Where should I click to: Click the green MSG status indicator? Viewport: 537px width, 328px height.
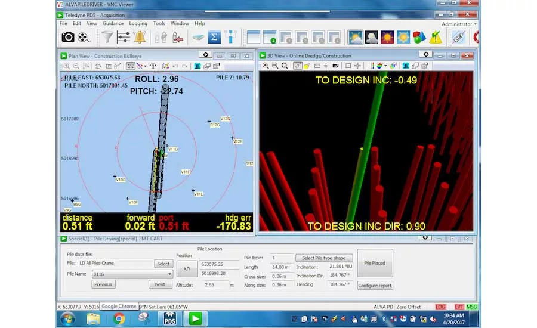click(471, 307)
